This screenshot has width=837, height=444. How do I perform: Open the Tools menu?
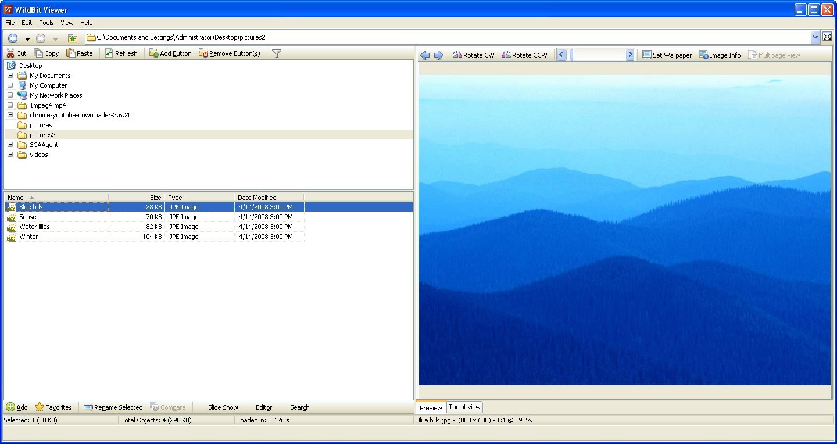46,23
